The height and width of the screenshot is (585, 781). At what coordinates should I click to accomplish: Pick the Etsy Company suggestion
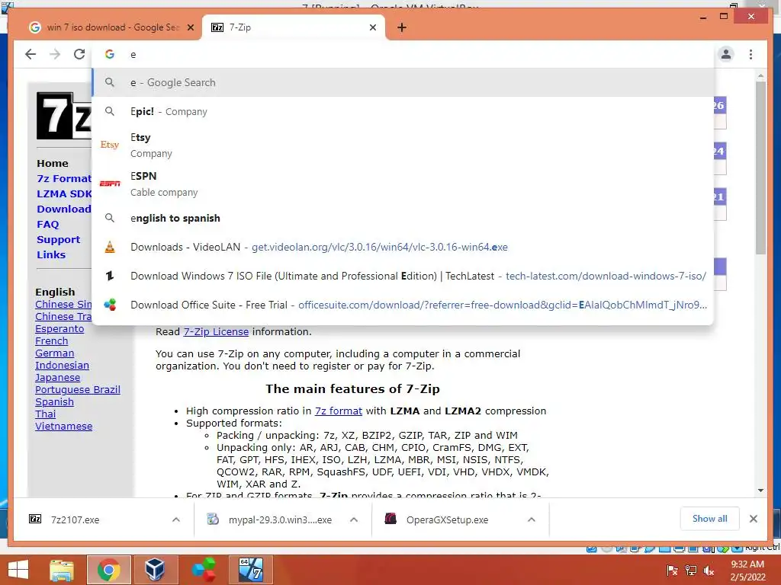403,145
